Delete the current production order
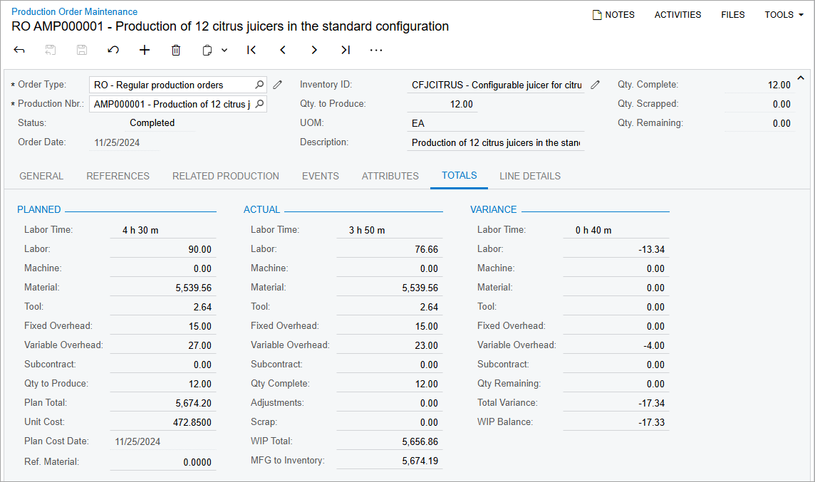 [176, 50]
